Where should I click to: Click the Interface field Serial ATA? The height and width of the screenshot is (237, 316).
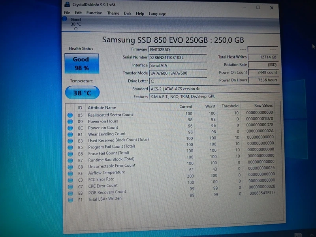(178, 65)
